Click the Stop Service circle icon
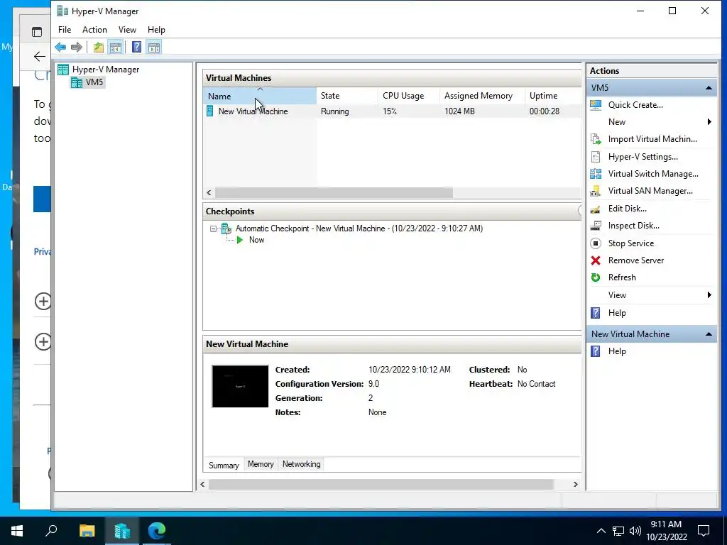Viewport: 727px width, 545px height. coord(596,243)
